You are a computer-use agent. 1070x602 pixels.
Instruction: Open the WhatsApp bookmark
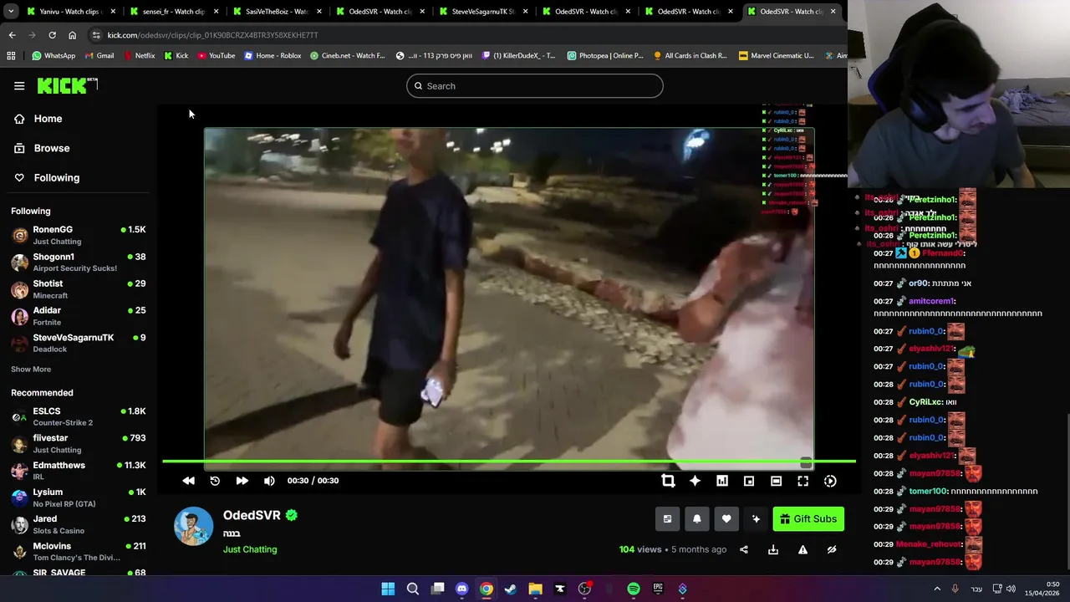coord(53,55)
